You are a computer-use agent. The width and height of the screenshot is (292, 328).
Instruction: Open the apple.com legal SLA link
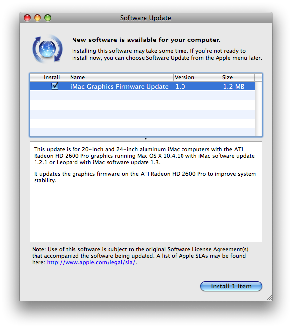pos(91,262)
